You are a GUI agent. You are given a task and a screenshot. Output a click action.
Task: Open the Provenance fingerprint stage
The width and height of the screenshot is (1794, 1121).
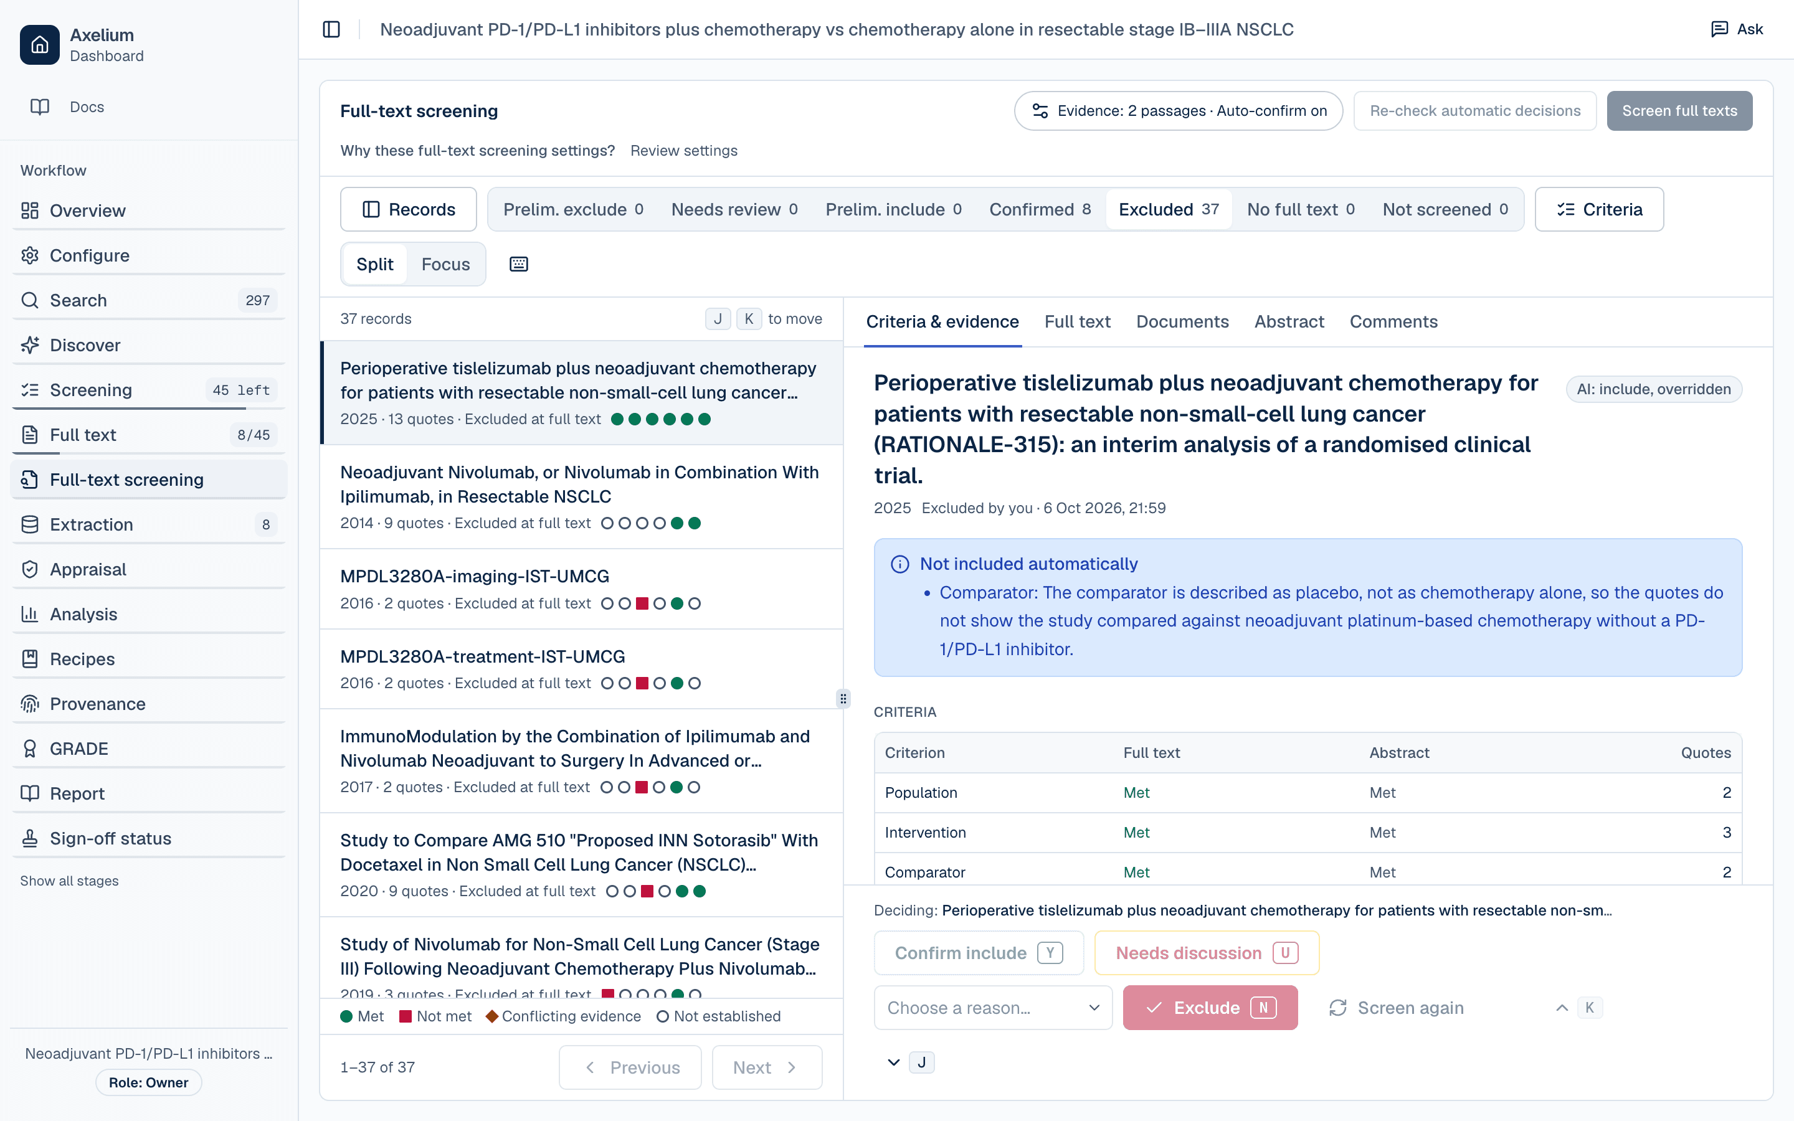point(149,704)
